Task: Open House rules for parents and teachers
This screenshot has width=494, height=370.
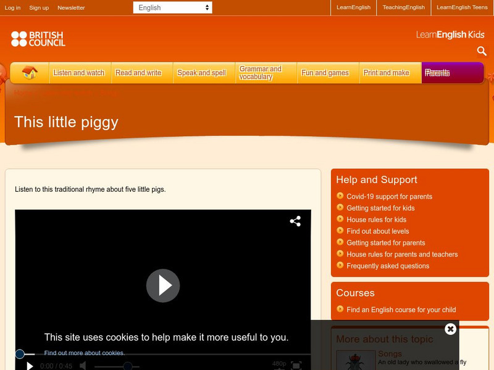Action: pos(403,254)
